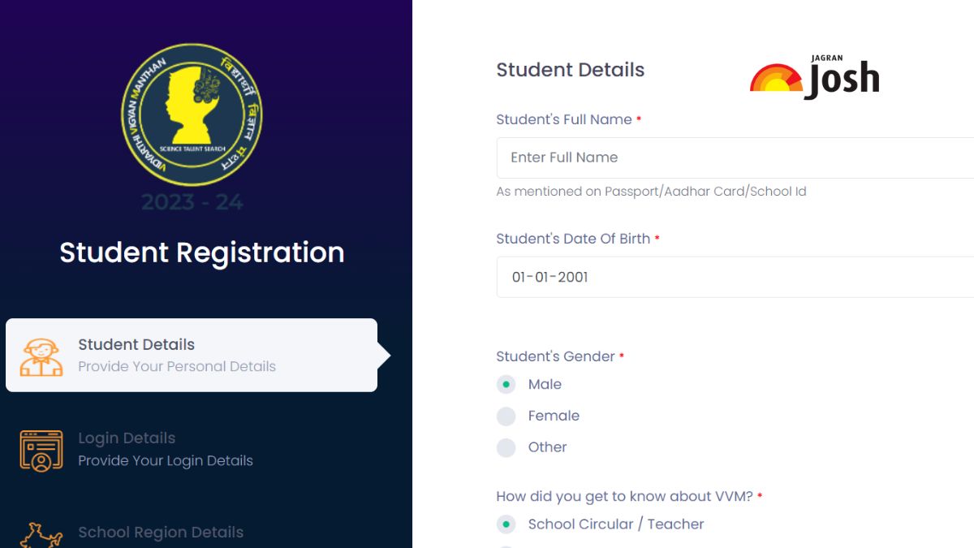This screenshot has height=548, width=974.
Task: Open the Date Of Birth picker
Action: pos(735,277)
